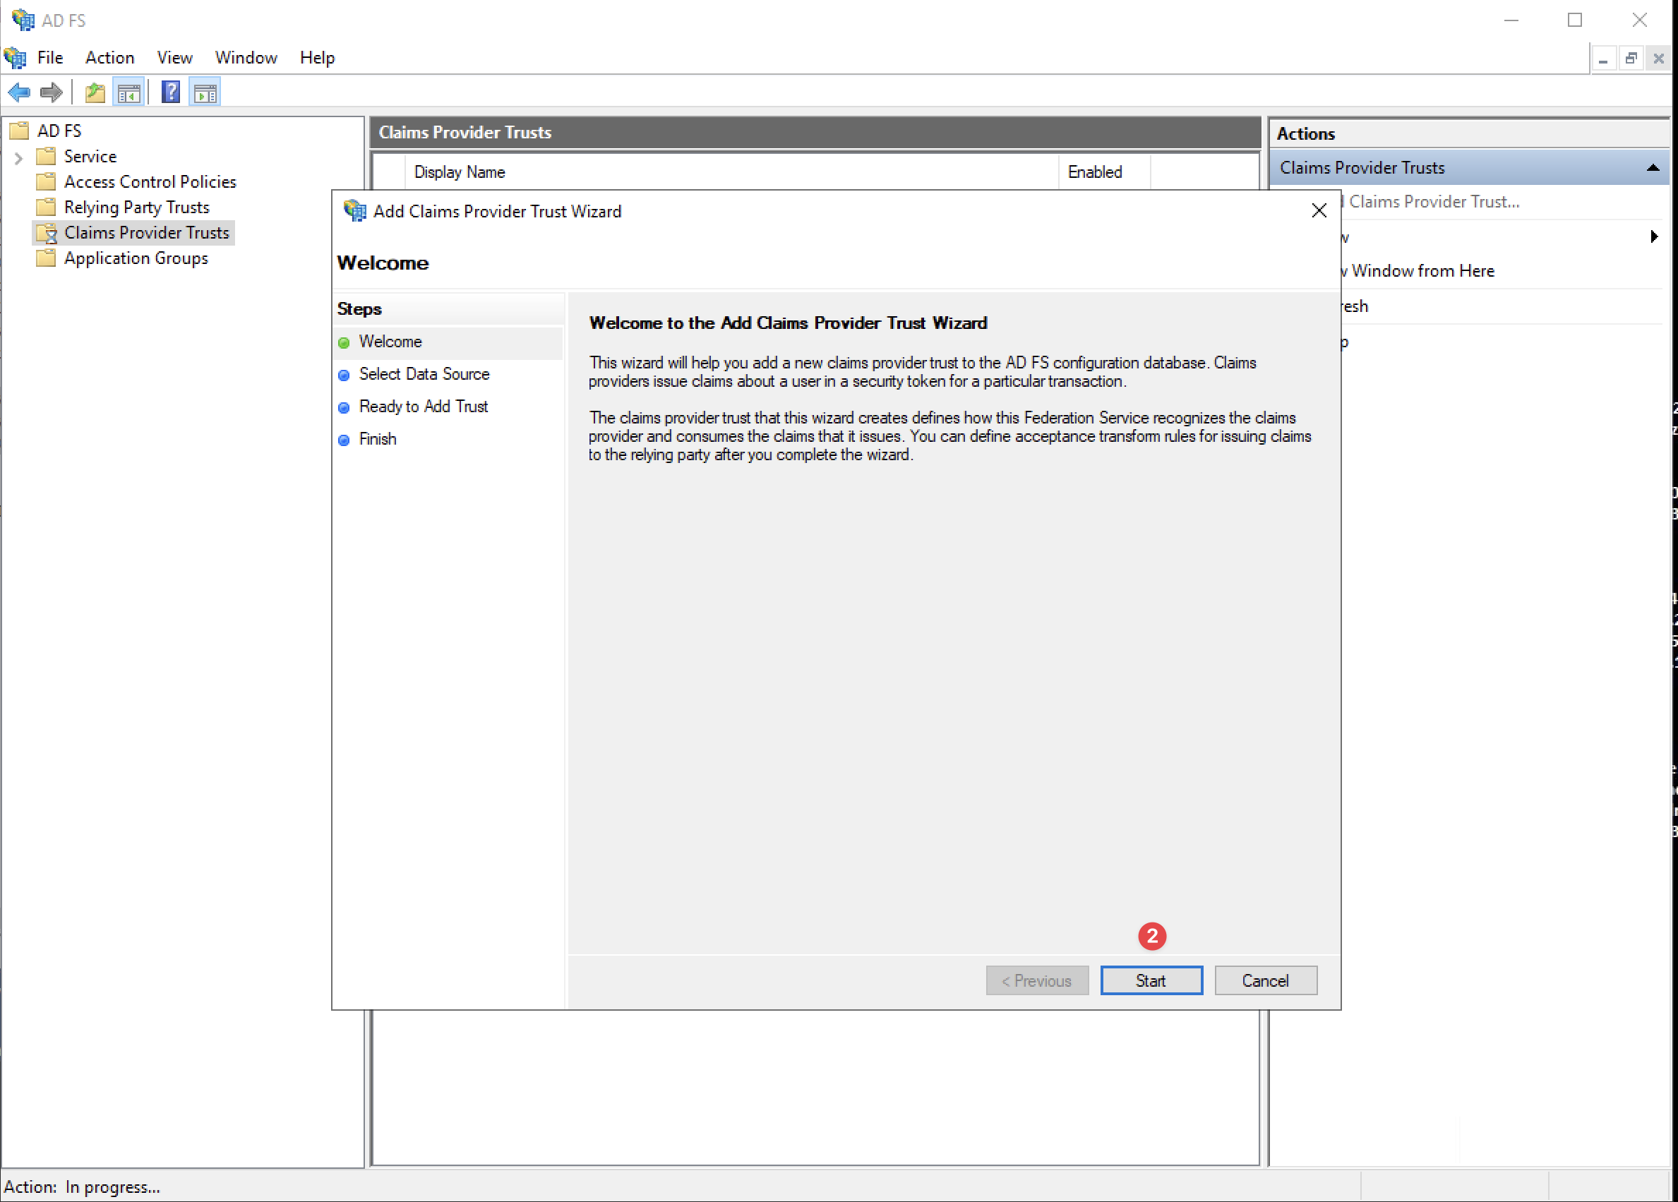Click the blue Help question-mark icon
This screenshot has height=1202, width=1678.
[x=171, y=92]
